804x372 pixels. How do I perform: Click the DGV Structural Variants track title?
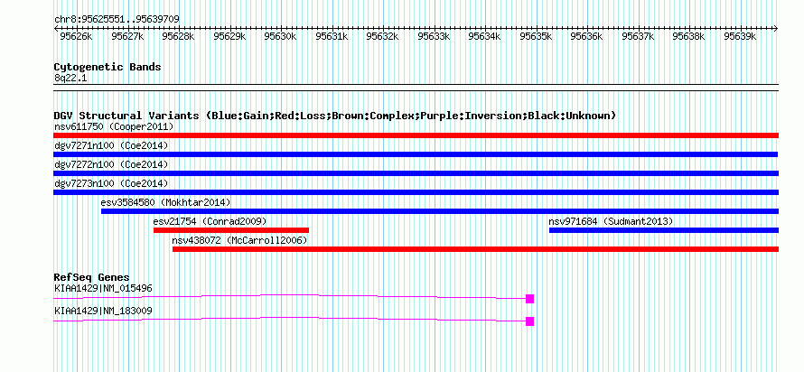pyautogui.click(x=334, y=116)
